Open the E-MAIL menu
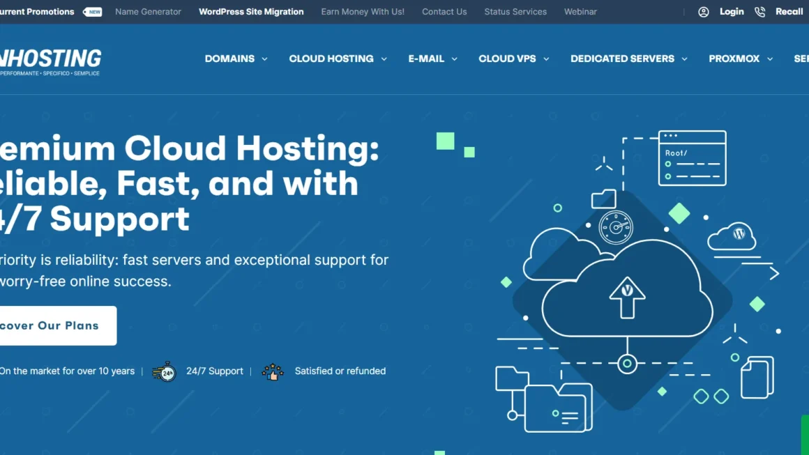The height and width of the screenshot is (455, 809). (x=426, y=59)
